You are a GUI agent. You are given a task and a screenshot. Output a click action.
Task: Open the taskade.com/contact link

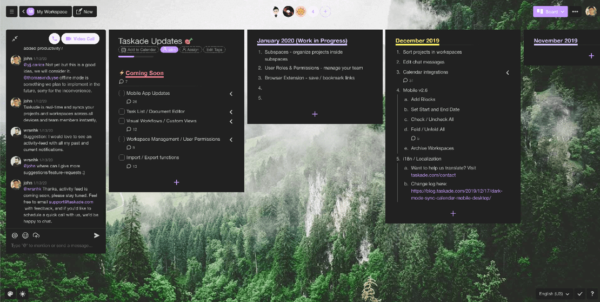pos(433,175)
